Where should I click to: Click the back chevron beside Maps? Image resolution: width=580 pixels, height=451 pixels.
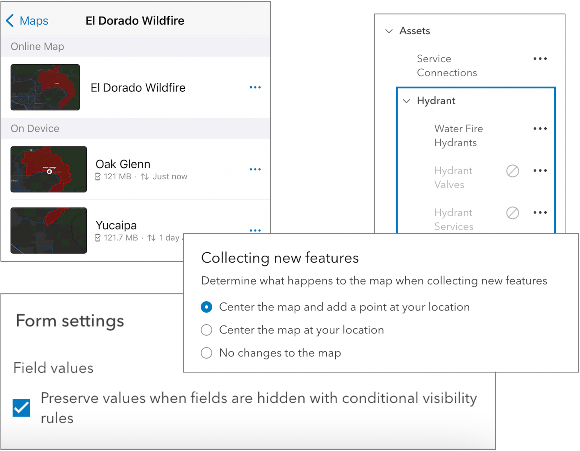(10, 20)
